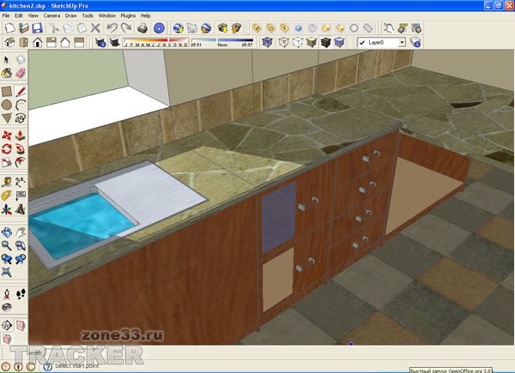This screenshot has height=373, width=515.
Task: Choose the Arc tool
Action: coord(21,105)
